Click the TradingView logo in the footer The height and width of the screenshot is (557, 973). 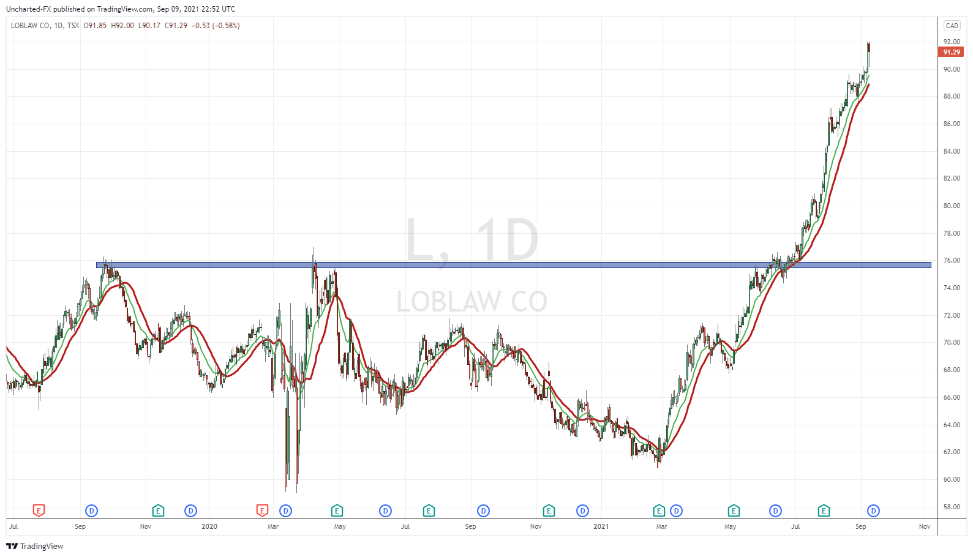coord(35,546)
